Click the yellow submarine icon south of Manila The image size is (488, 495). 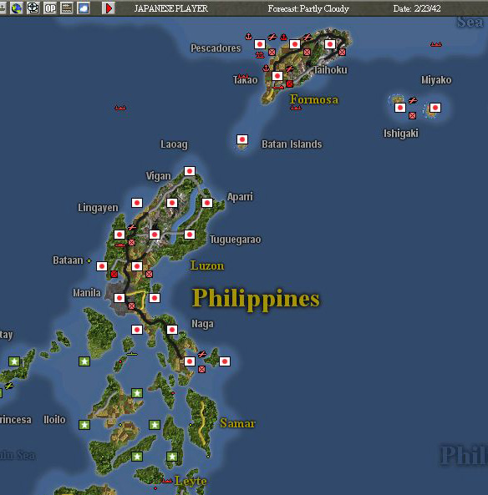point(132,354)
